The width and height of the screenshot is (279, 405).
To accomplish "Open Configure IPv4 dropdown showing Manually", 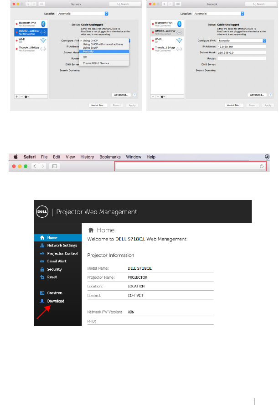I will point(242,41).
